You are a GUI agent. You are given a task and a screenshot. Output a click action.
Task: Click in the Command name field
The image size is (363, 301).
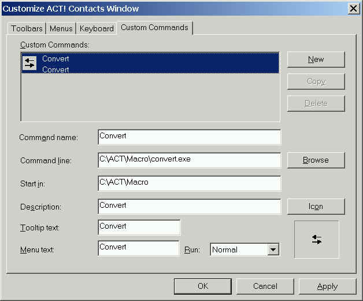190,137
